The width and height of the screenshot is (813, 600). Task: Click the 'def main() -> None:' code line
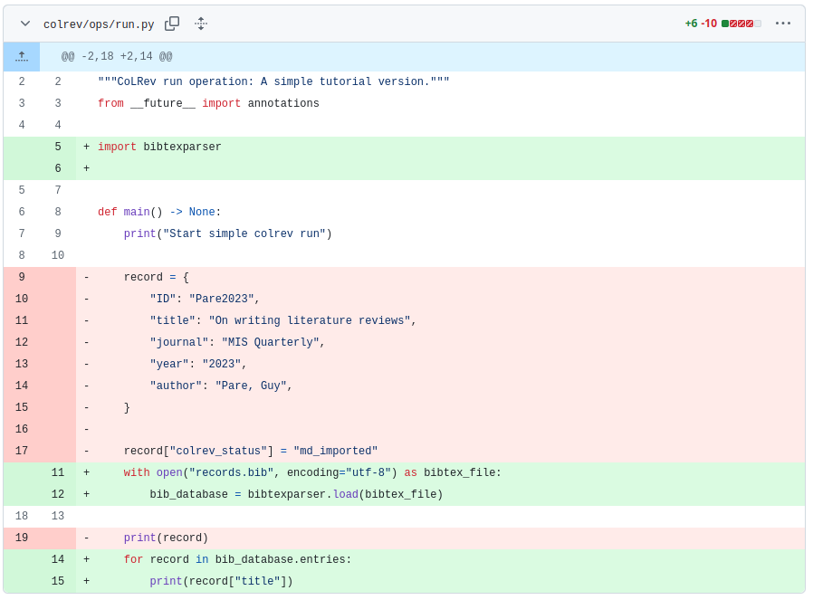pos(159,213)
